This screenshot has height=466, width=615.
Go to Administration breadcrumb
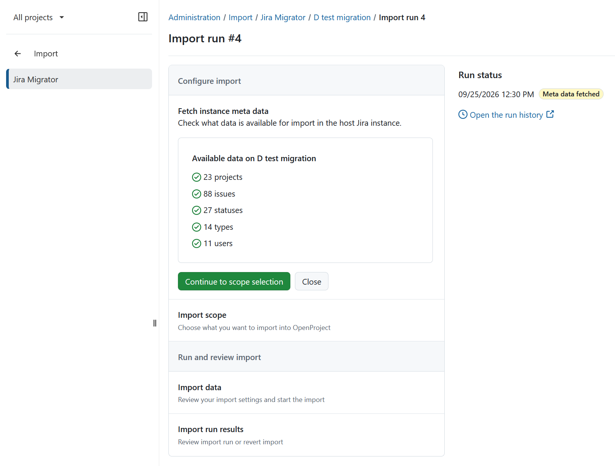click(x=194, y=18)
